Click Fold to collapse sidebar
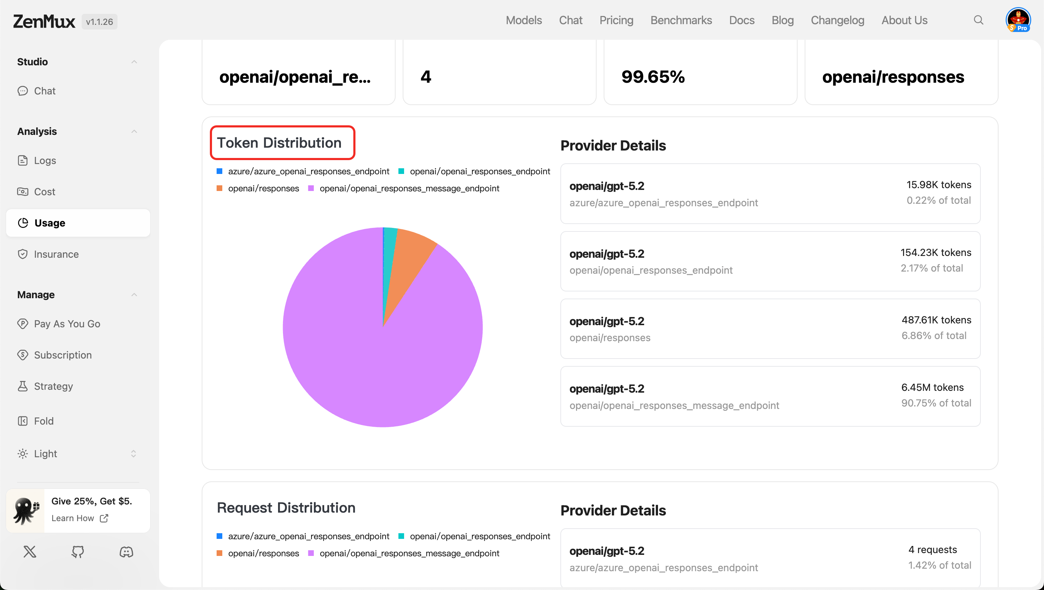The image size is (1044, 590). pos(43,421)
